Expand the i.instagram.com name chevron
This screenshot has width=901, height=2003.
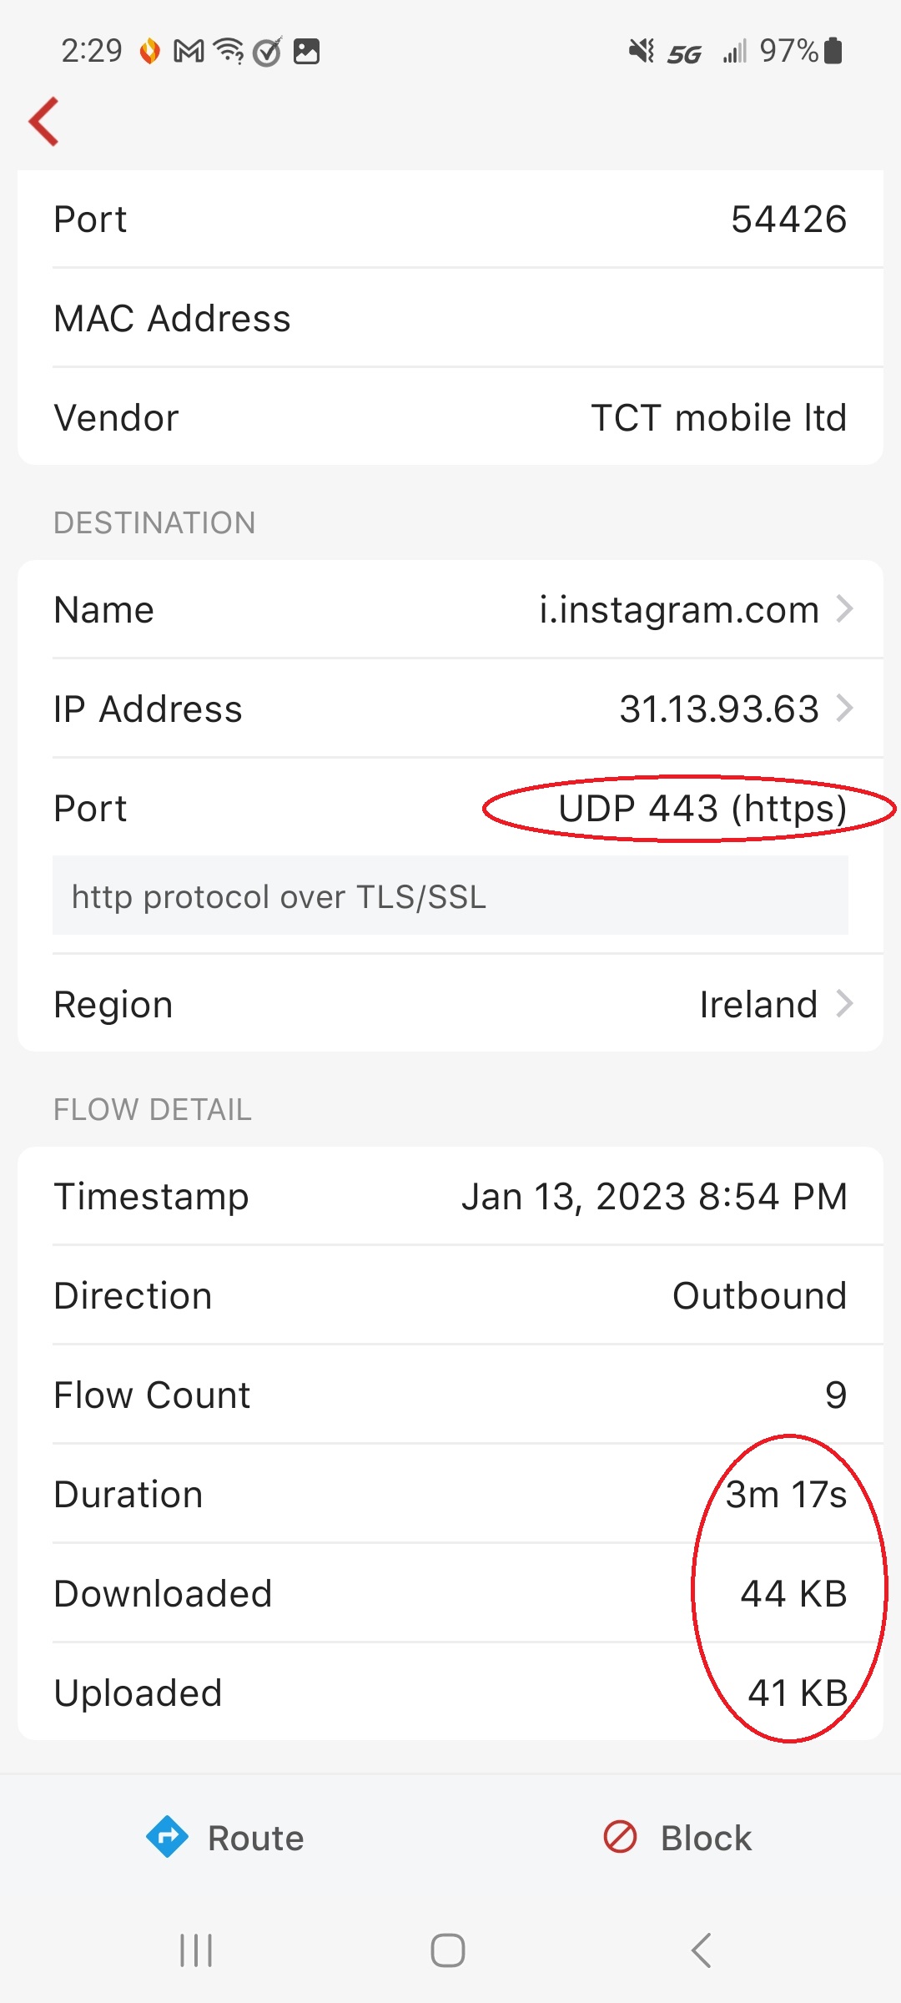coord(845,609)
